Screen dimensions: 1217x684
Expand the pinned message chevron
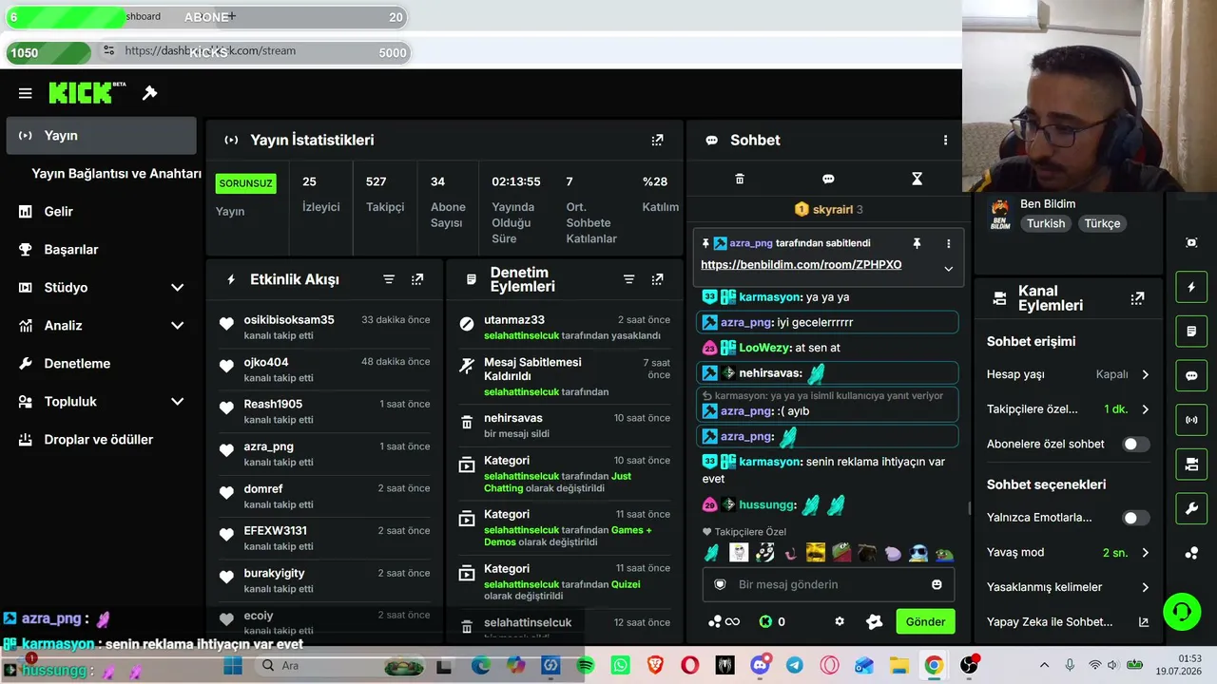tap(948, 269)
